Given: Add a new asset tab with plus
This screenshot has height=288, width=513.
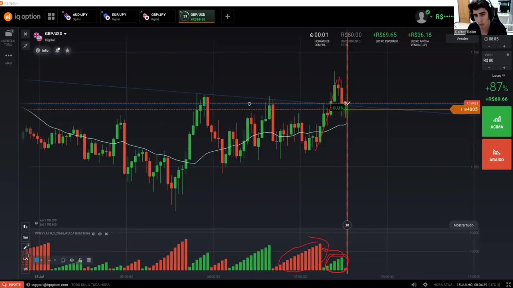Looking at the screenshot, I should [227, 16].
